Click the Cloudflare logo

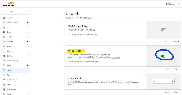[x=8, y=4]
